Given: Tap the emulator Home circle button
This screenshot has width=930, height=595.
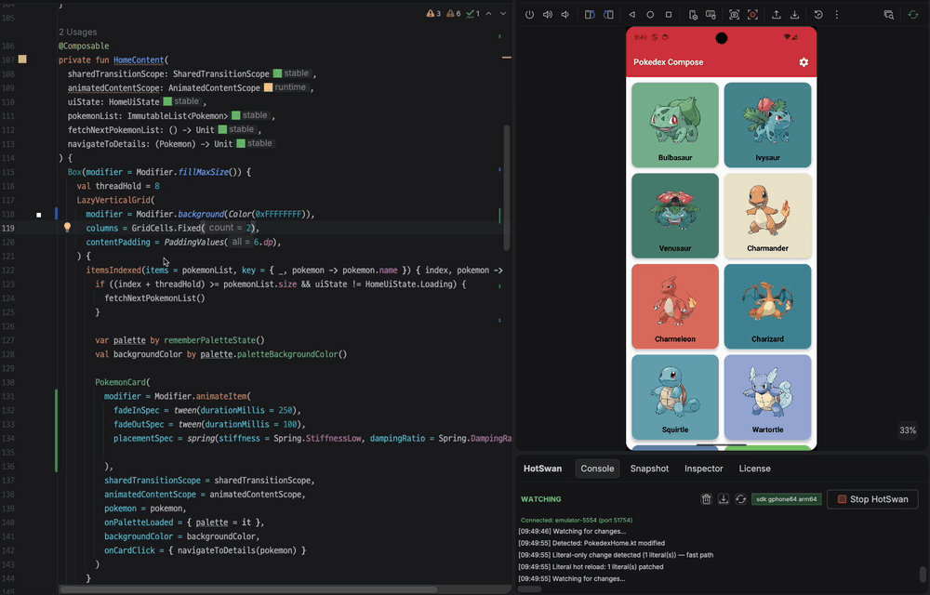Looking at the screenshot, I should coord(650,15).
